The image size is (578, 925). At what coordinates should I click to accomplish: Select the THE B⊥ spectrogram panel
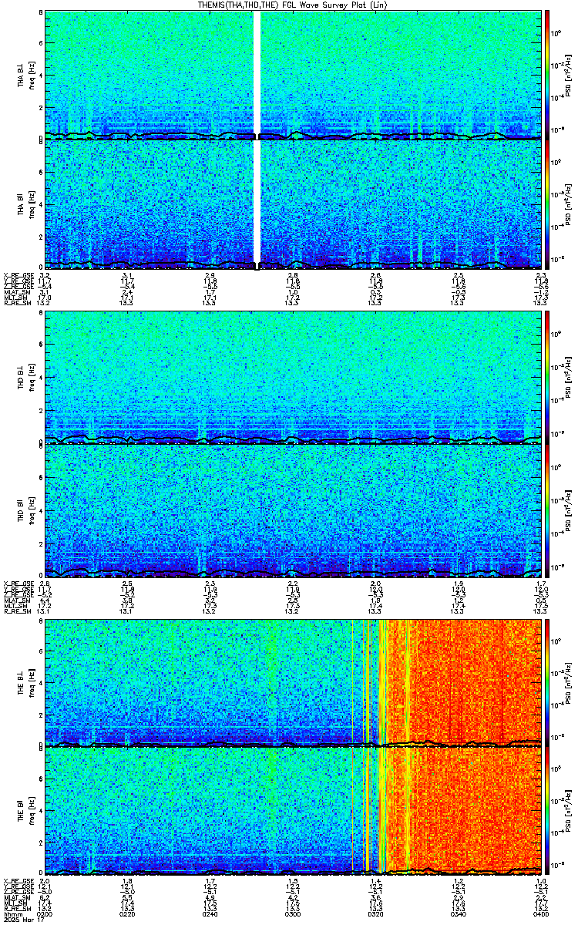coord(292,682)
